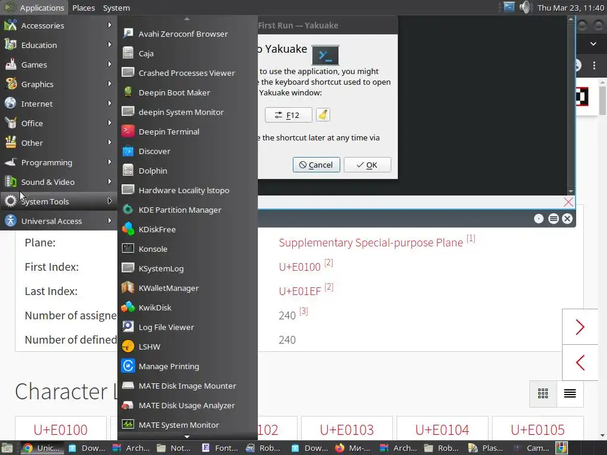
Task: Open KSystemLog icon
Action: pos(128,268)
